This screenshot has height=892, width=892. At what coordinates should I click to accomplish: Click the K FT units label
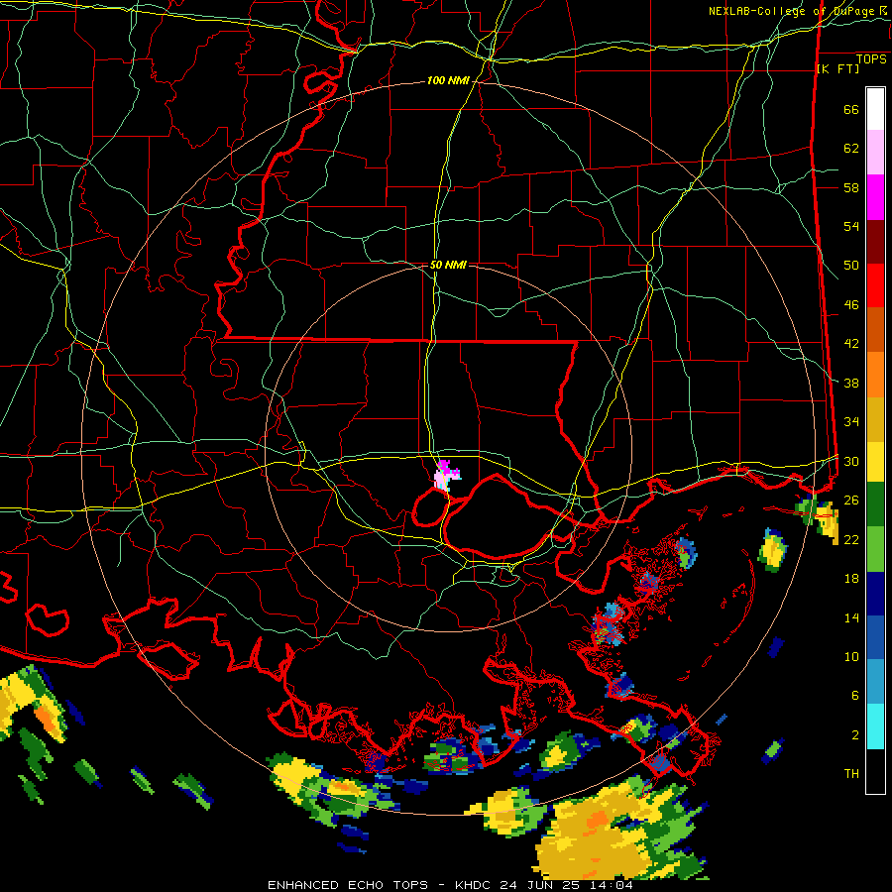click(837, 68)
